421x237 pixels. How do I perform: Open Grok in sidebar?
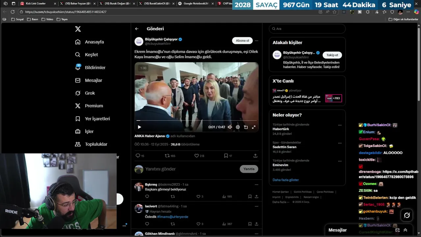point(85,93)
